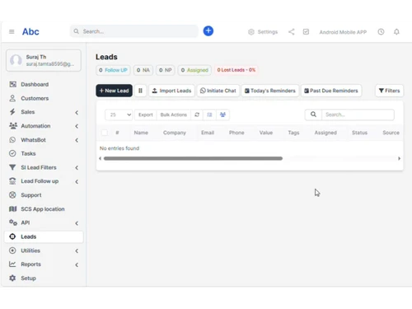This screenshot has height=309, width=412.
Task: Sort by the Status column header
Action: point(359,133)
